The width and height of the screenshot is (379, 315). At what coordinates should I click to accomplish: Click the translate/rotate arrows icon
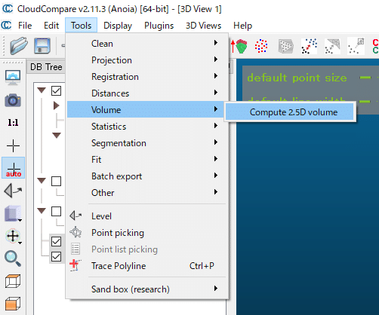13,236
